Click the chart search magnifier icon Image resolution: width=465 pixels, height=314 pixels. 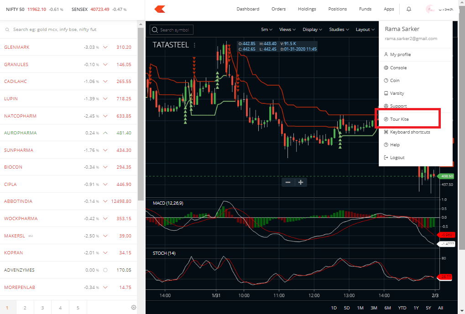coord(155,30)
